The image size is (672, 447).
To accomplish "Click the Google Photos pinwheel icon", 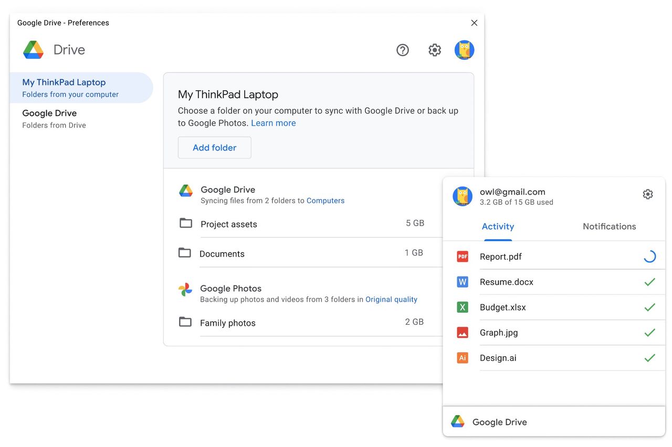I will 185,289.
